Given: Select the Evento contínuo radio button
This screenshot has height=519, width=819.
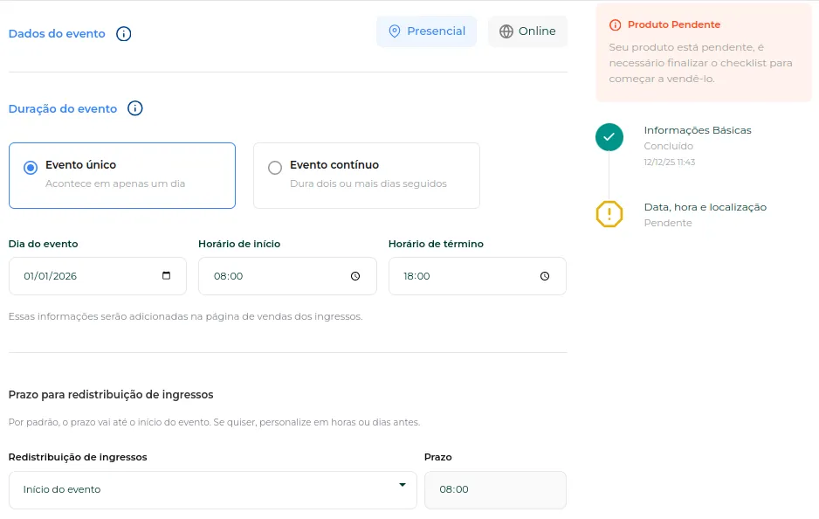Looking at the screenshot, I should (x=275, y=168).
